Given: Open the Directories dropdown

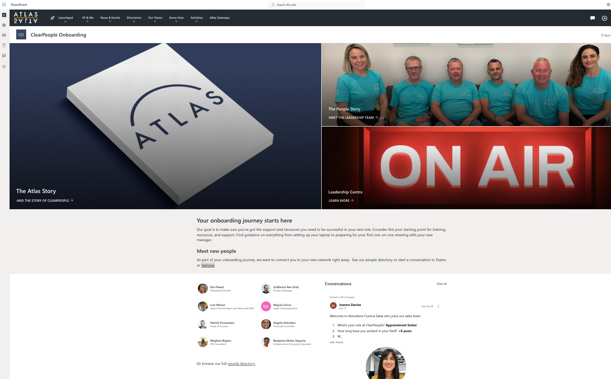Looking at the screenshot, I should tap(134, 18).
